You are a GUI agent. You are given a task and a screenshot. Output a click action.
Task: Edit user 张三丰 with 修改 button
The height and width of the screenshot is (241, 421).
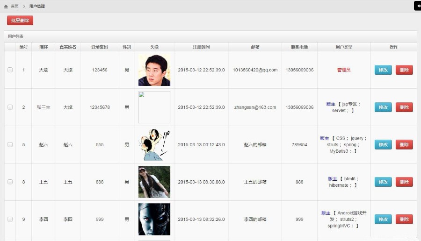coord(383,107)
